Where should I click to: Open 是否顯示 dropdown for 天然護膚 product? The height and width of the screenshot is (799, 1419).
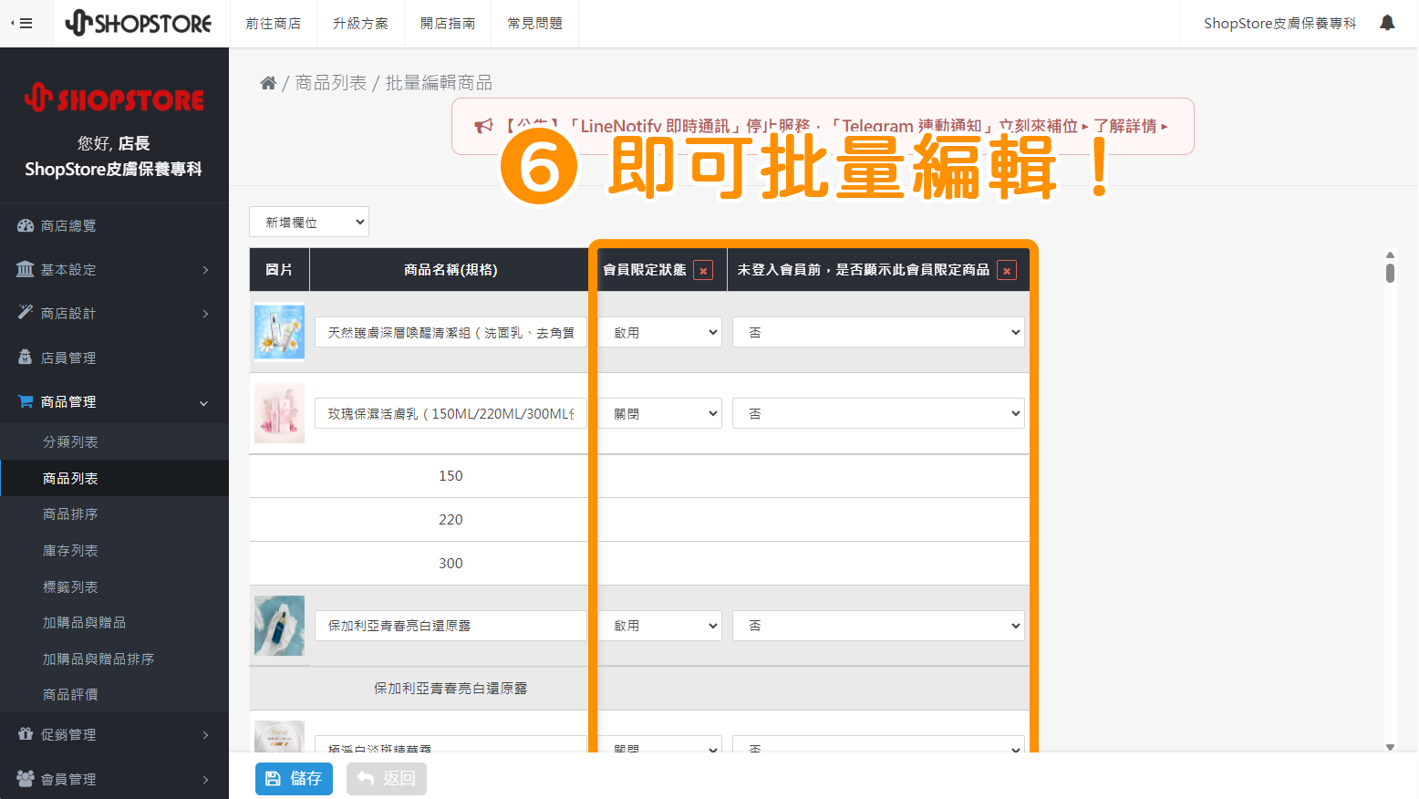[878, 332]
